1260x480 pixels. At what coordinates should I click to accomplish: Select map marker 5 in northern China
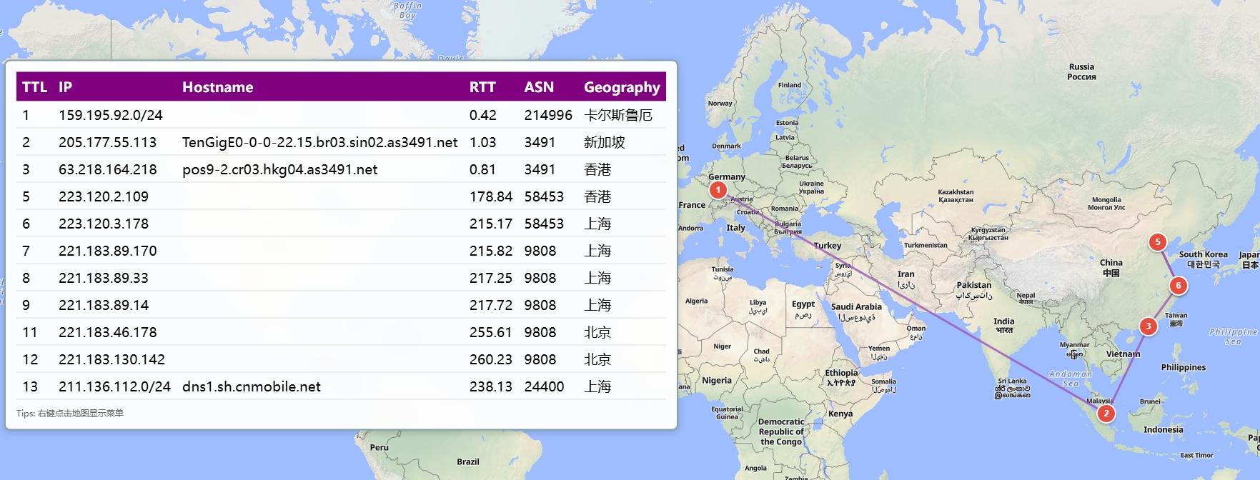coord(1157,242)
